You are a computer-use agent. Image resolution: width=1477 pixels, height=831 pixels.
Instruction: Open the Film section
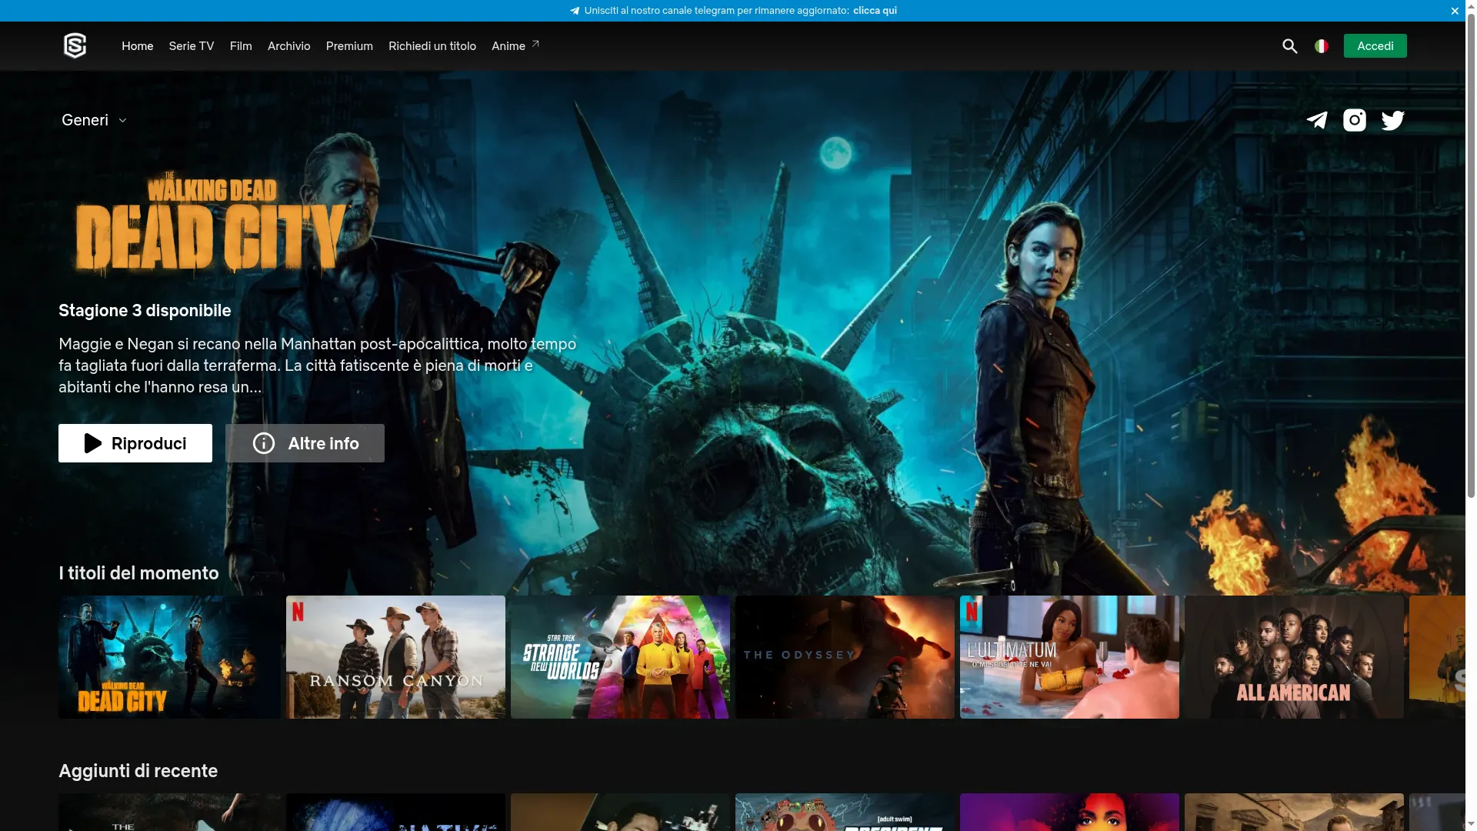tap(241, 46)
